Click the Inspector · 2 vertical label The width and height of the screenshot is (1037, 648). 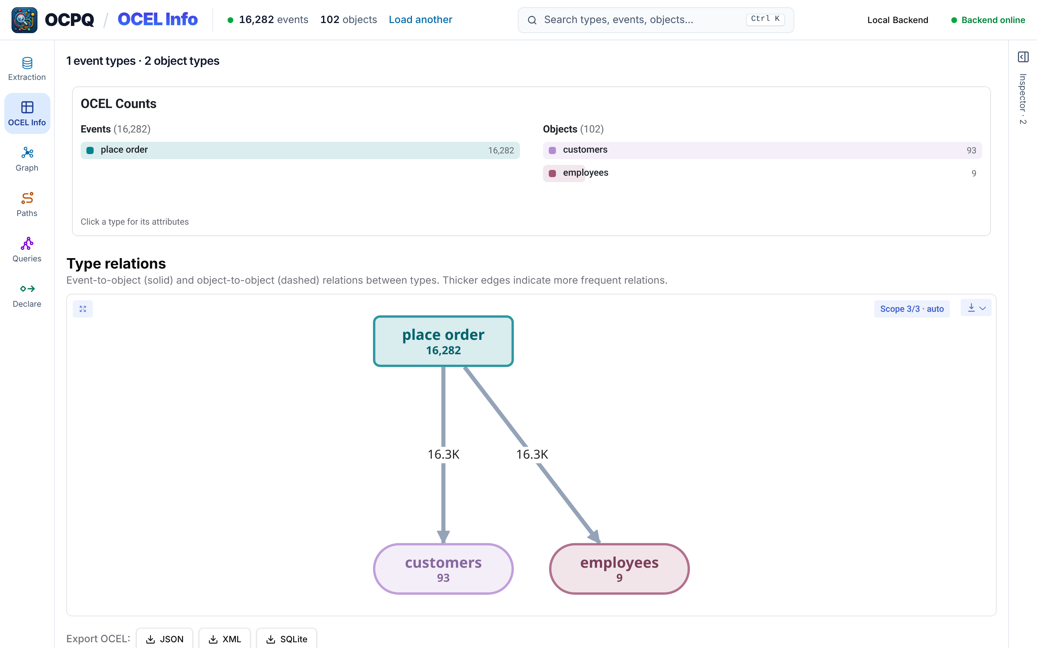(x=1023, y=99)
